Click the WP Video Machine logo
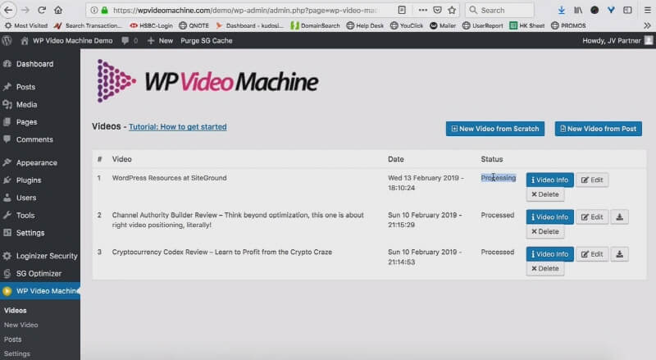 coord(207,81)
